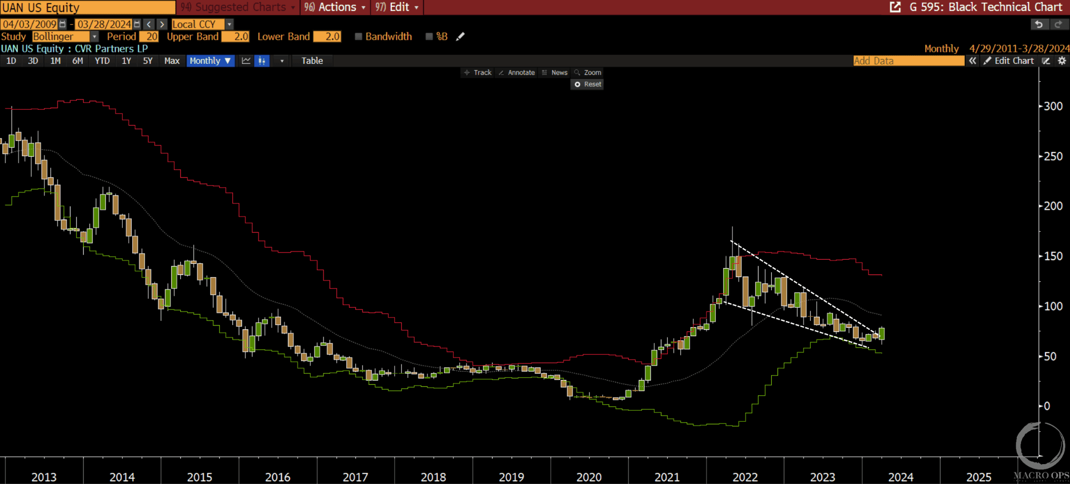Shift date range forward with right arrow
Viewport: 1070px width, 484px height.
162,24
